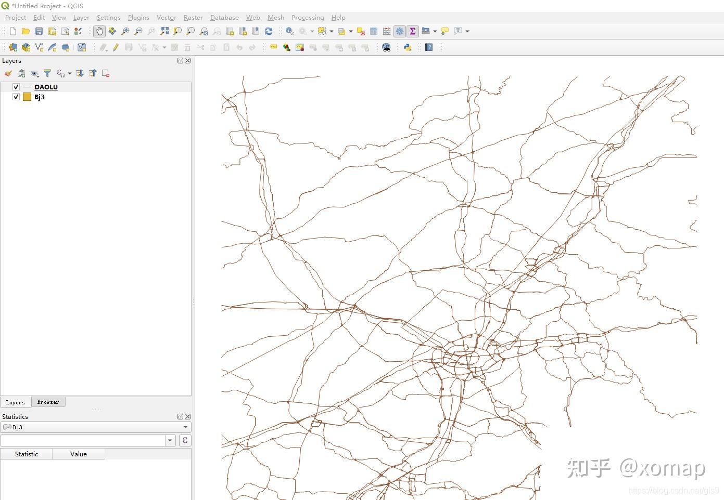Viewport: 724px width, 500px height.
Task: Click the DAOLU layer line symbol
Action: [x=27, y=87]
